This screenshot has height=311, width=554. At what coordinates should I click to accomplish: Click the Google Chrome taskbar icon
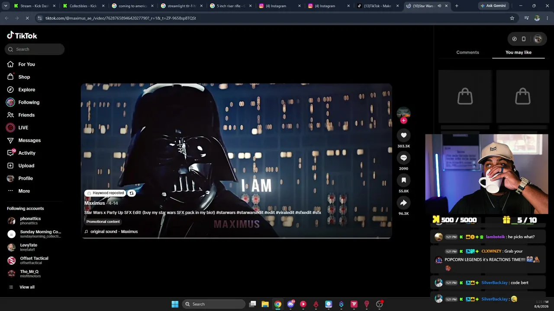pyautogui.click(x=278, y=304)
